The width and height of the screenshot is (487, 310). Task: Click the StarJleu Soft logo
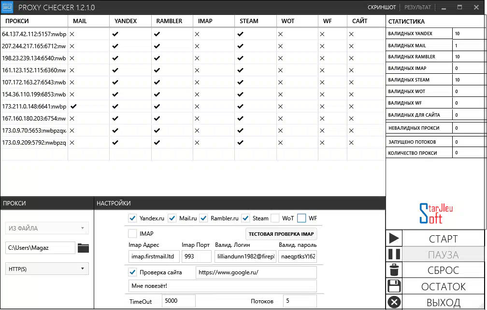(x=436, y=213)
